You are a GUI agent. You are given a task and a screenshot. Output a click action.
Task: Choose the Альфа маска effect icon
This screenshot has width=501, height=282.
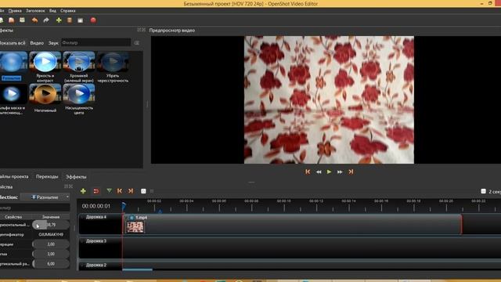click(x=13, y=94)
